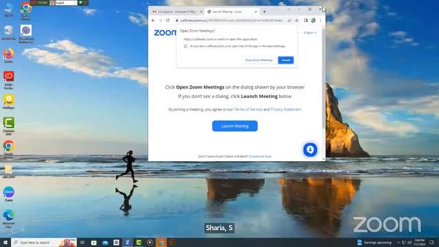Open the Earnings upcoming taskbar widget
Screen dimensions: 439x247
(x=375, y=242)
